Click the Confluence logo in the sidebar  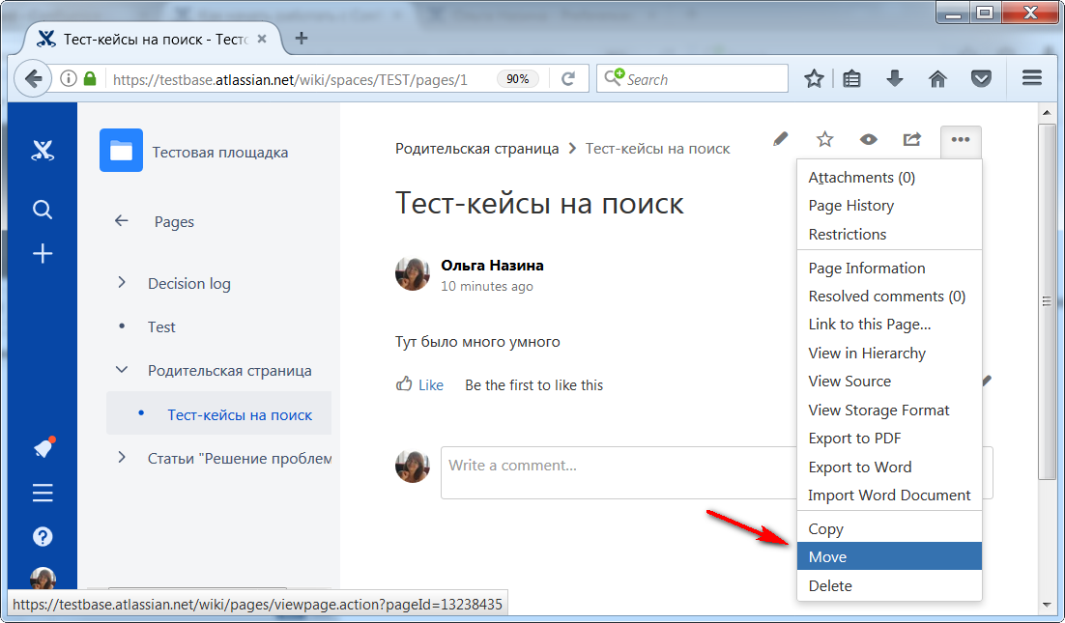42,150
